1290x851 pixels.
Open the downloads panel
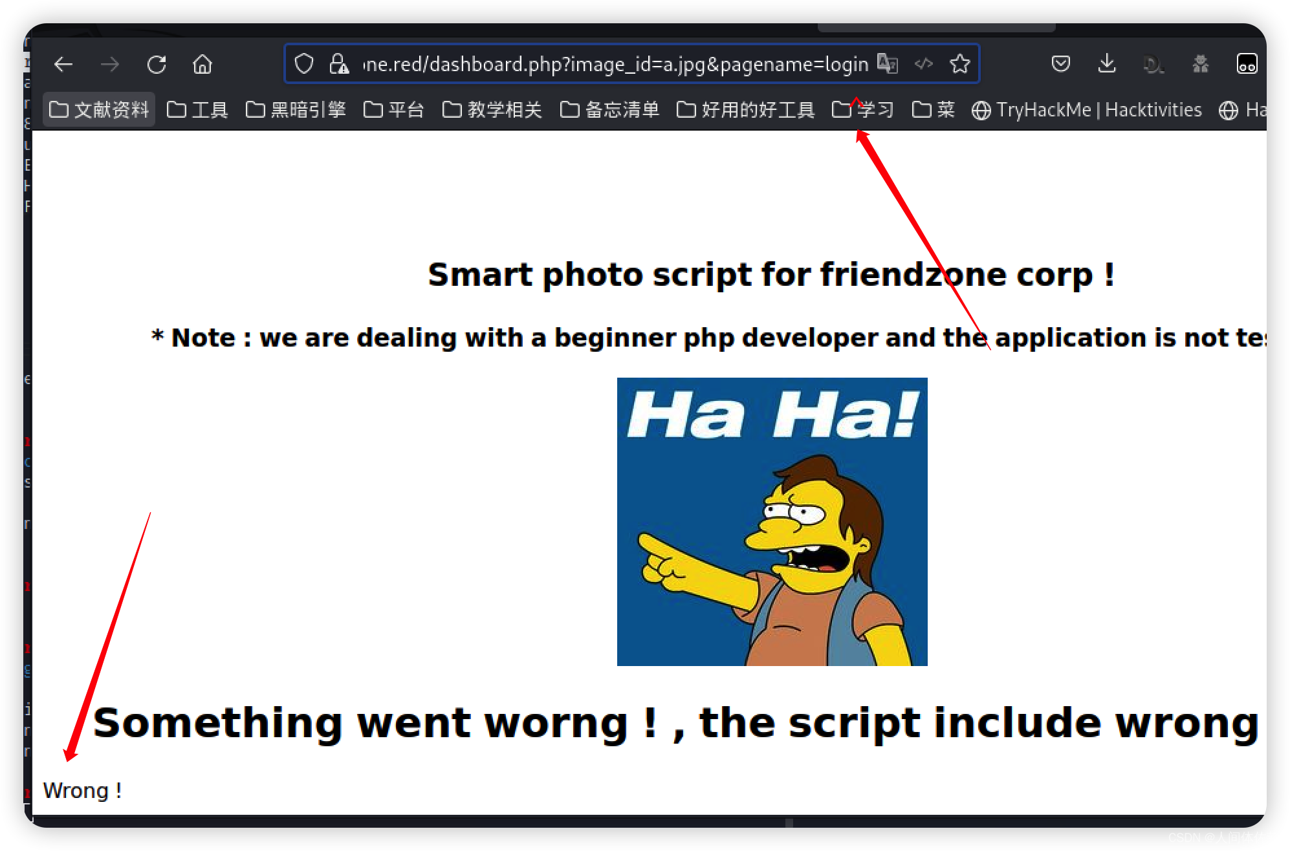(x=1108, y=64)
